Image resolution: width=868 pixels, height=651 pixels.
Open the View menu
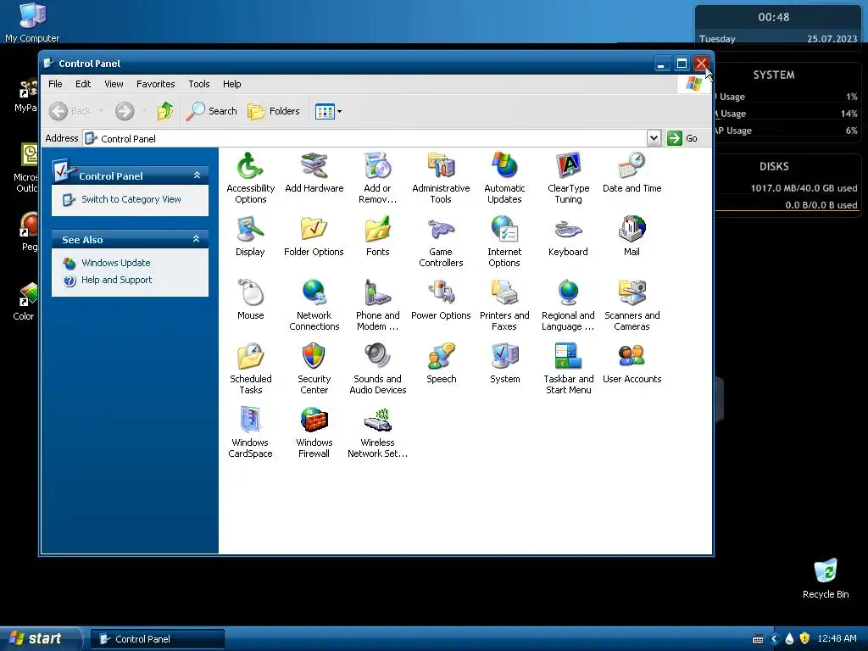click(x=114, y=84)
